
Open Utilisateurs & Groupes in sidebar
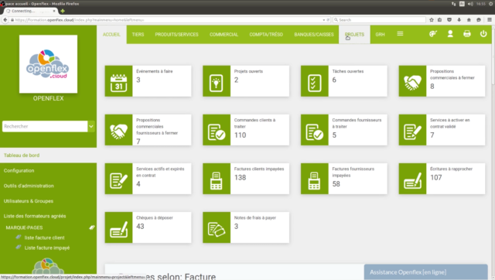tap(29, 201)
